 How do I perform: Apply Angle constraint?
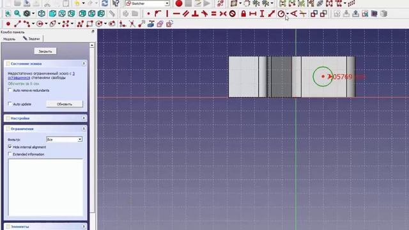tap(294, 13)
